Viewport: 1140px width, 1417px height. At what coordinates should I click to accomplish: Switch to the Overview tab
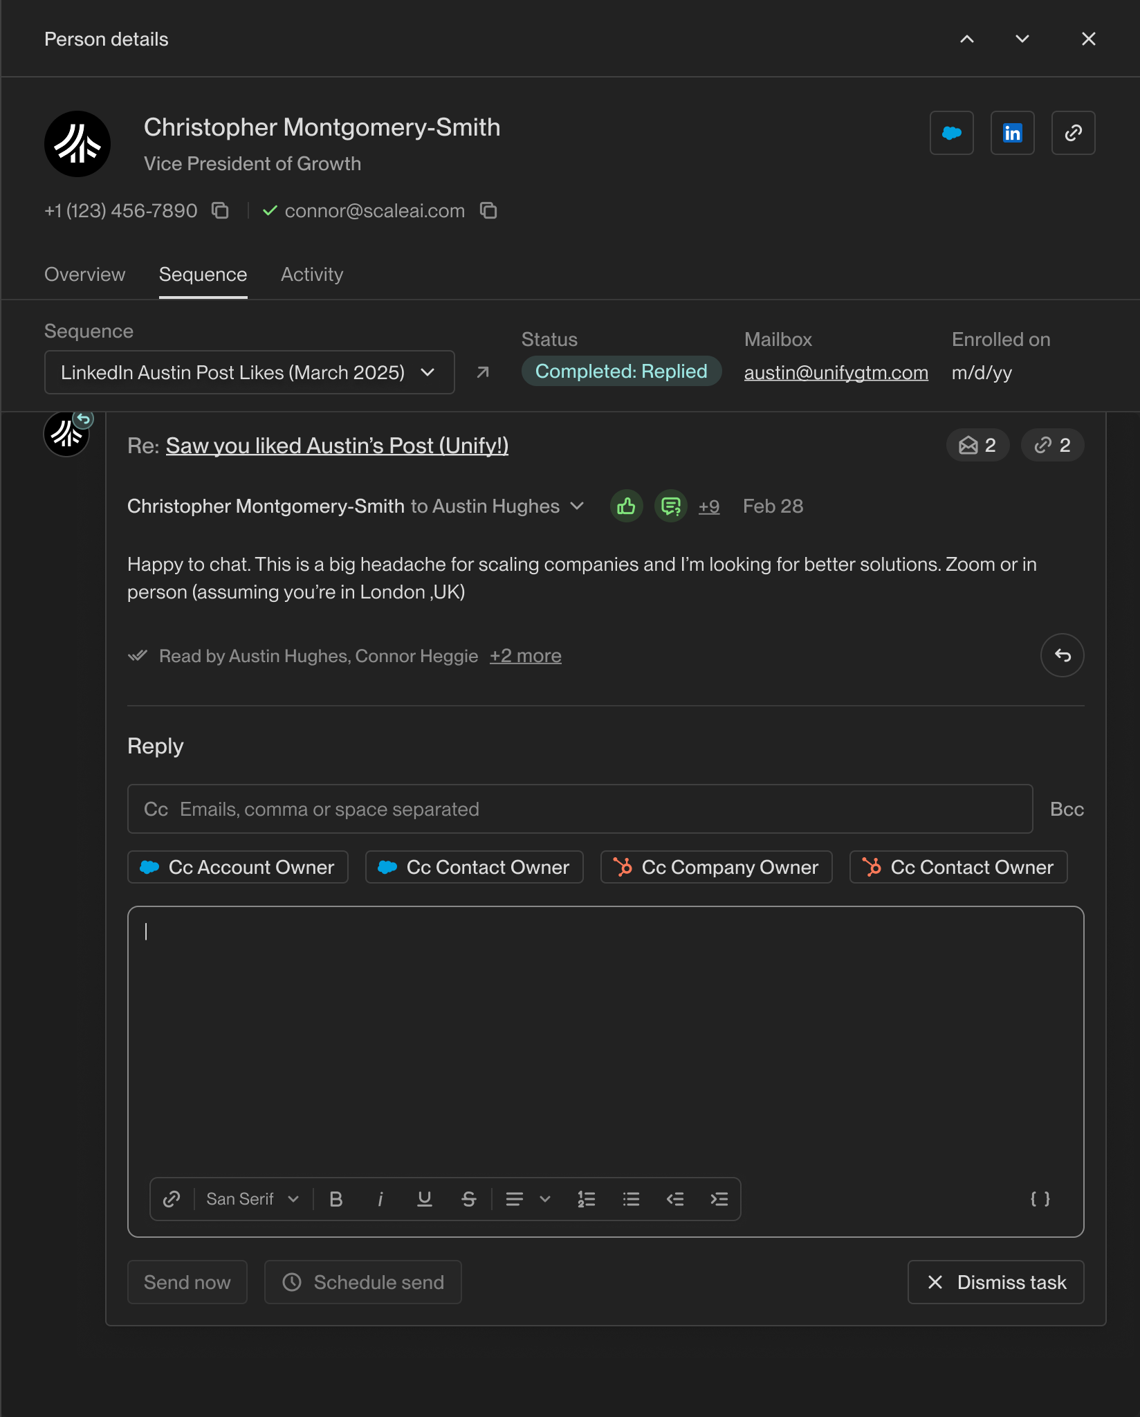tap(85, 275)
